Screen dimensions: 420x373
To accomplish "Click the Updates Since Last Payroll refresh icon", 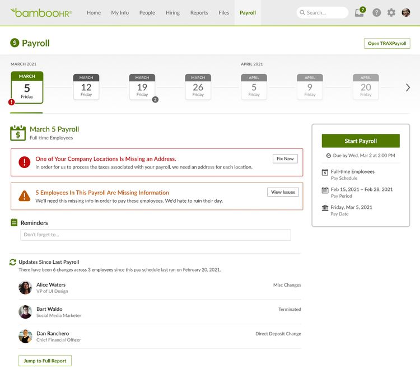I will [12, 262].
